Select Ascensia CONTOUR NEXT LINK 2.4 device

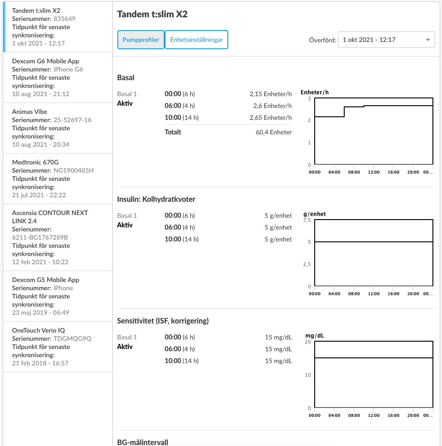pyautogui.click(x=58, y=237)
